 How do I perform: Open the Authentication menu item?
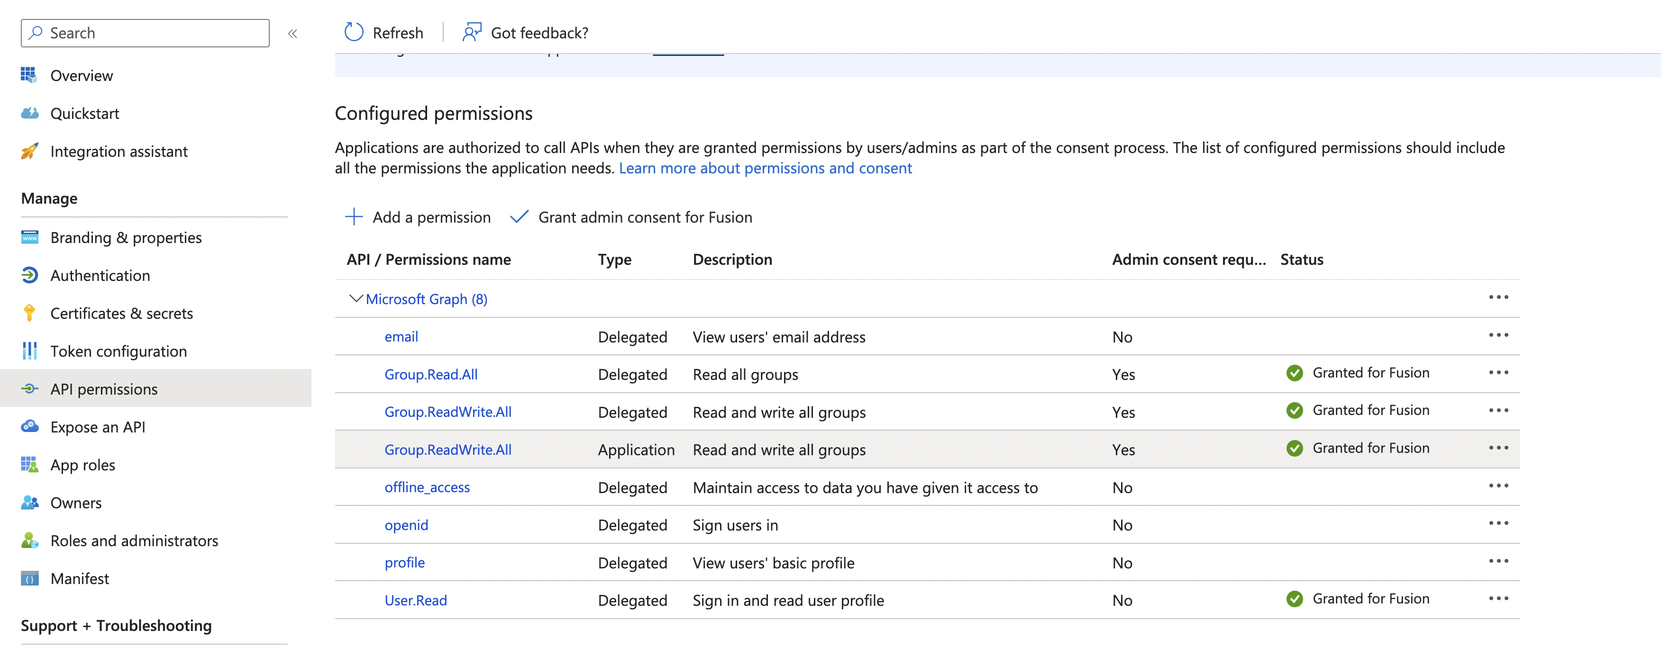pos(100,276)
